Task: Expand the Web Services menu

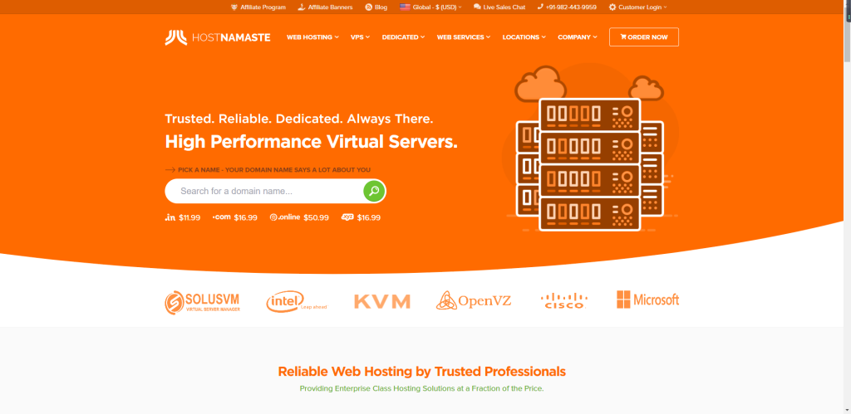Action: click(x=464, y=37)
